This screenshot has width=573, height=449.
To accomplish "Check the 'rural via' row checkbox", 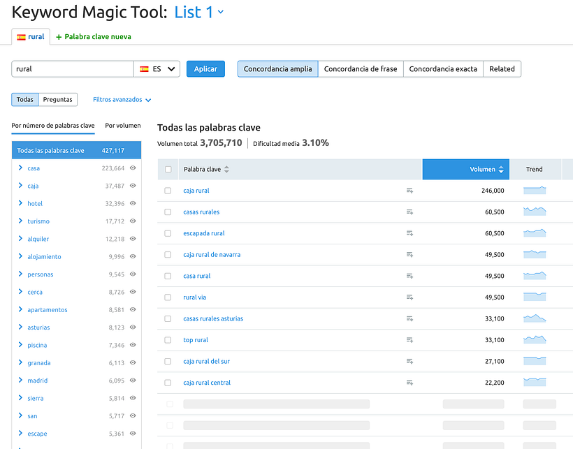I will (168, 297).
